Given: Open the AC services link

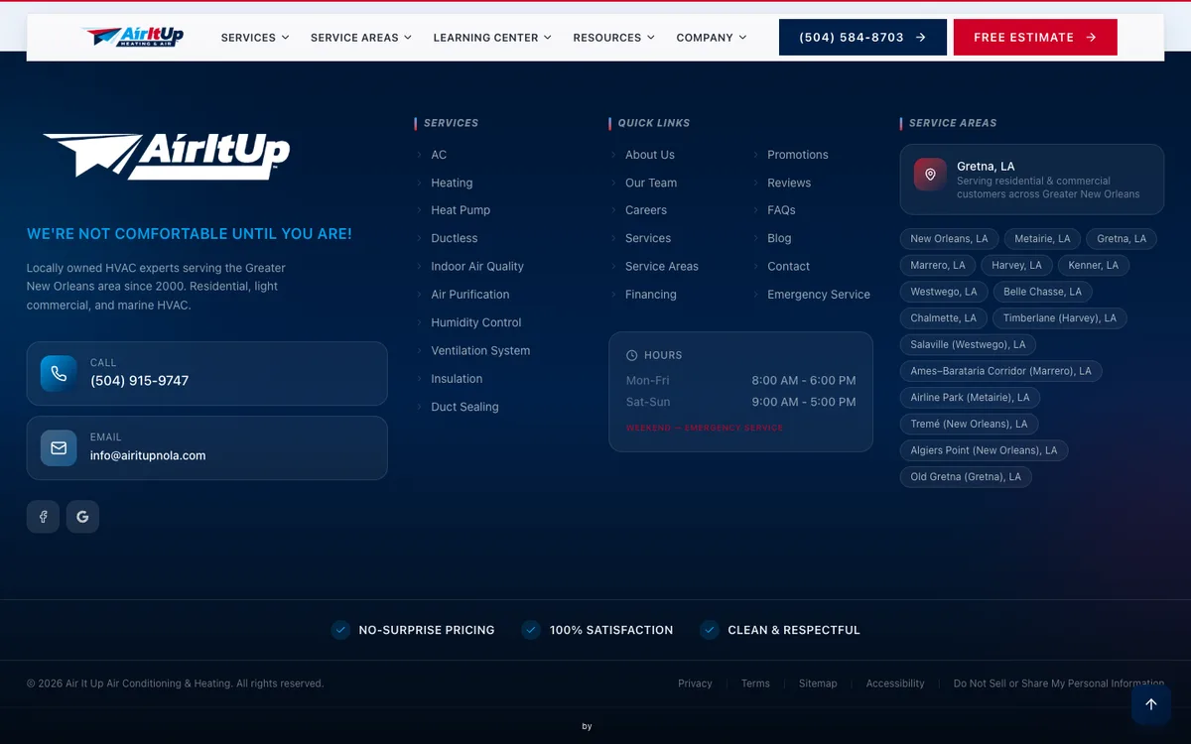Looking at the screenshot, I should (x=439, y=155).
